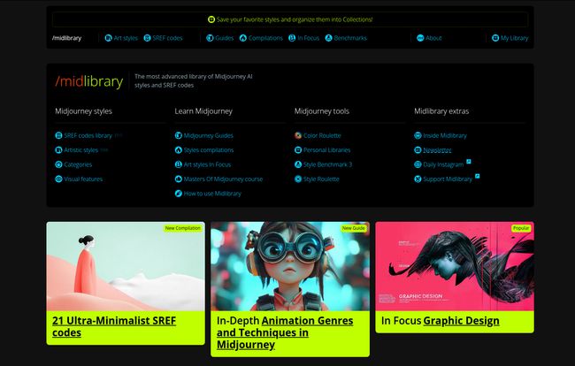This screenshot has height=366, width=575.
Task: Click the icon beside Art styles in navbar
Action: 108,38
